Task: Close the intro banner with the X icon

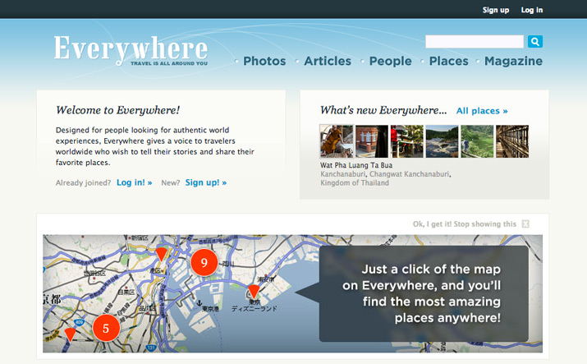Action: tap(525, 224)
